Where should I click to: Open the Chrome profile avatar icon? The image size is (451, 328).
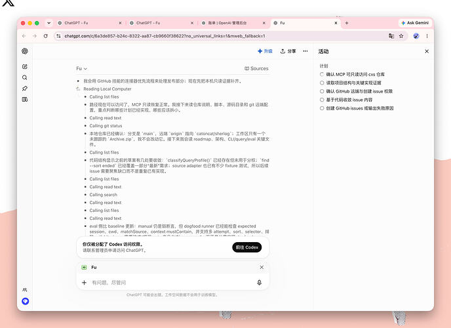416,36
